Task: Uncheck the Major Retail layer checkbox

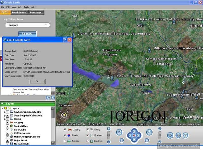Action: (x=8, y=140)
